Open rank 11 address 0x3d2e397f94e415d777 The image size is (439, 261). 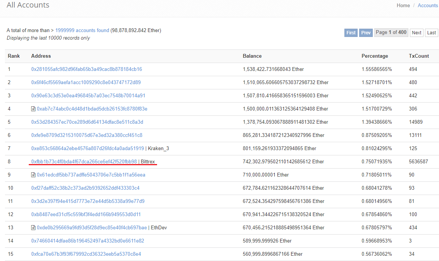[x=88, y=201]
